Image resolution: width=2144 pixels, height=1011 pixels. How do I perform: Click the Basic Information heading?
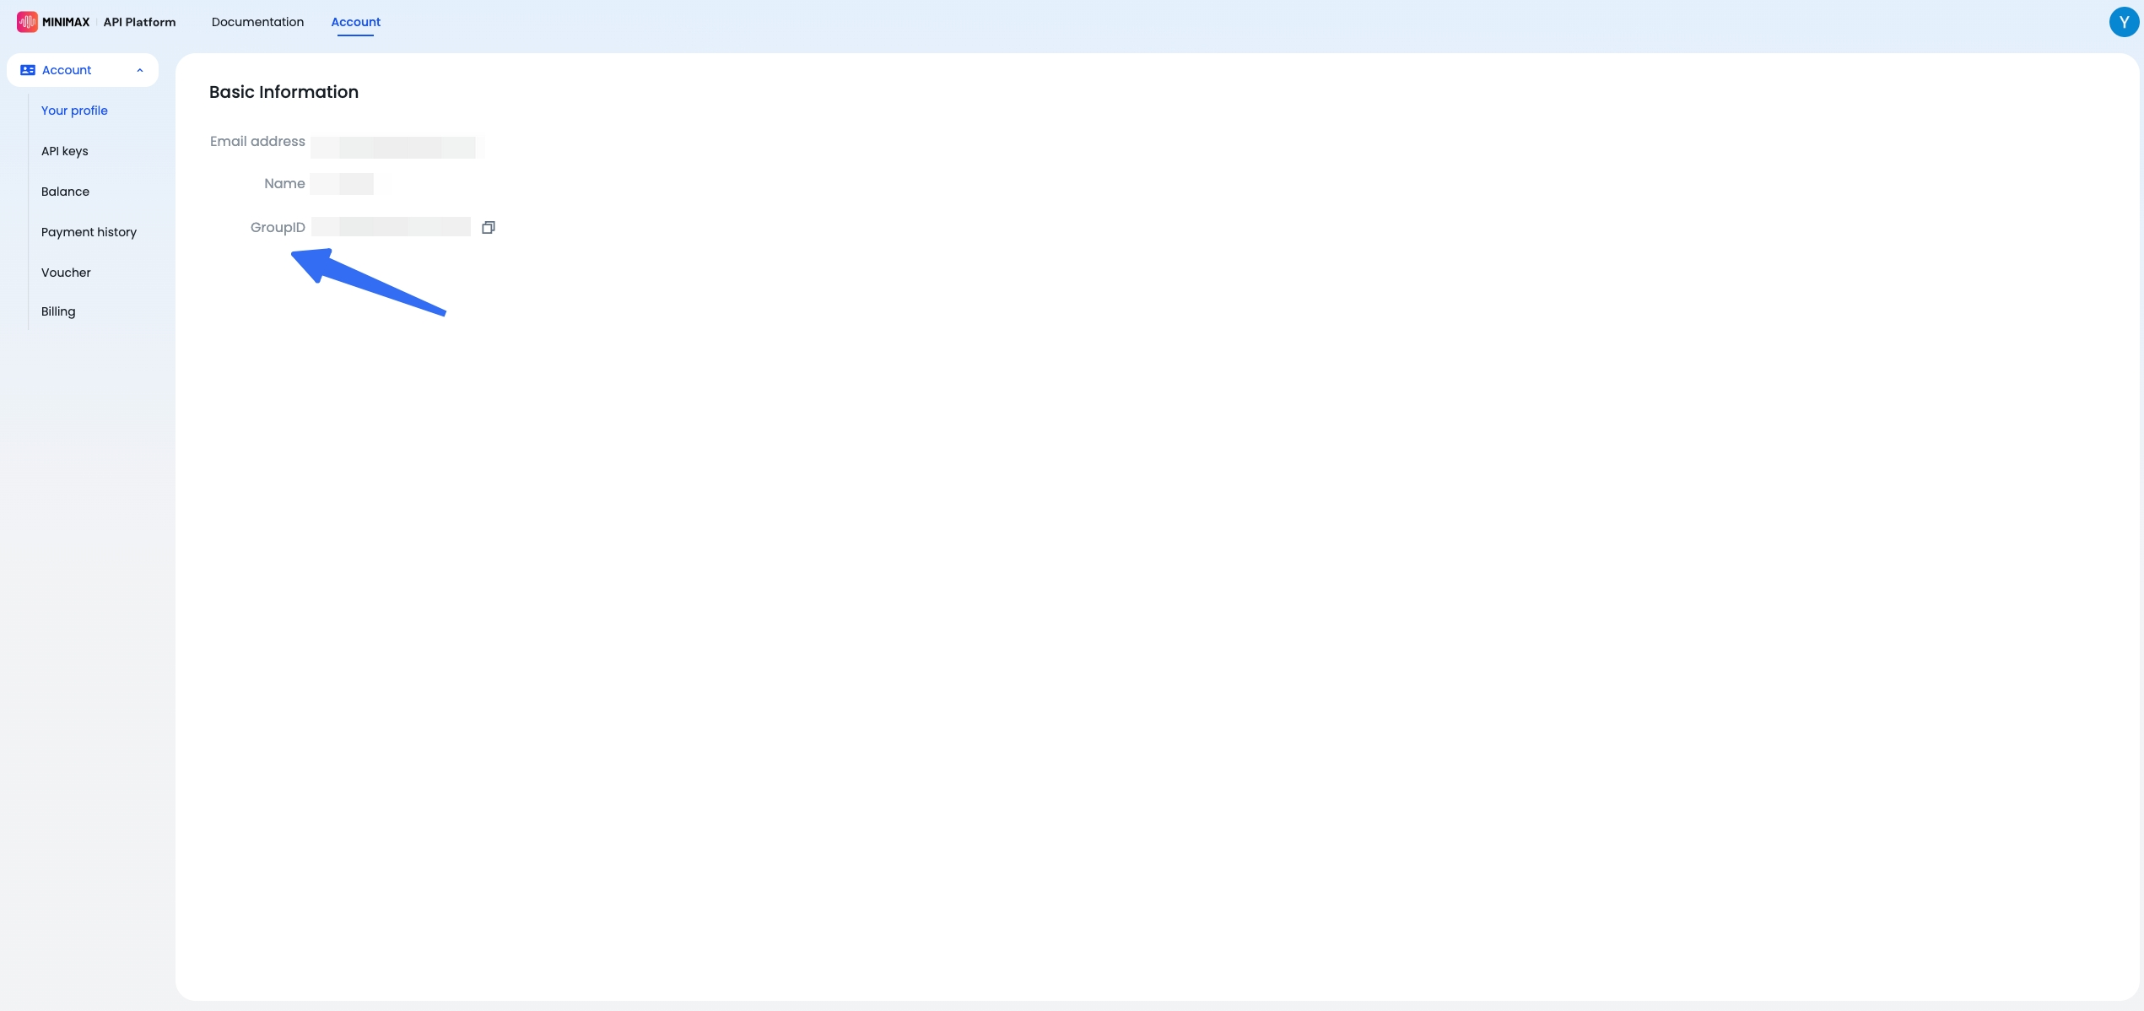[x=284, y=92]
